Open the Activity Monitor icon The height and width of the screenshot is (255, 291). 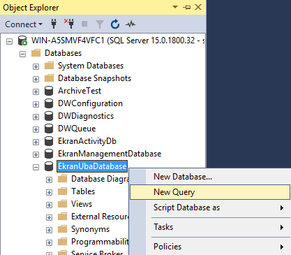point(130,24)
